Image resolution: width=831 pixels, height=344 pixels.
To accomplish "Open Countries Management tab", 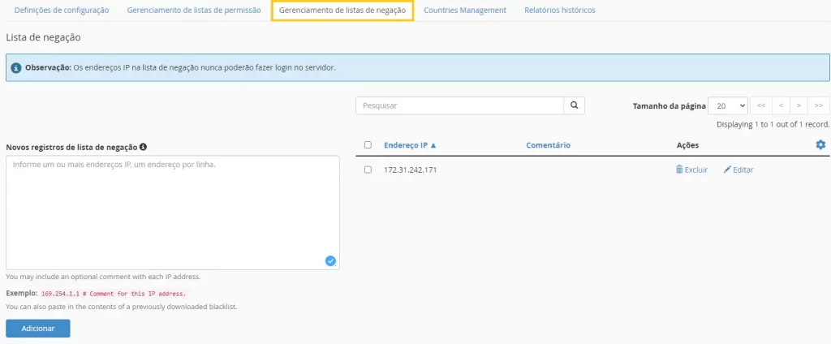I will point(465,10).
